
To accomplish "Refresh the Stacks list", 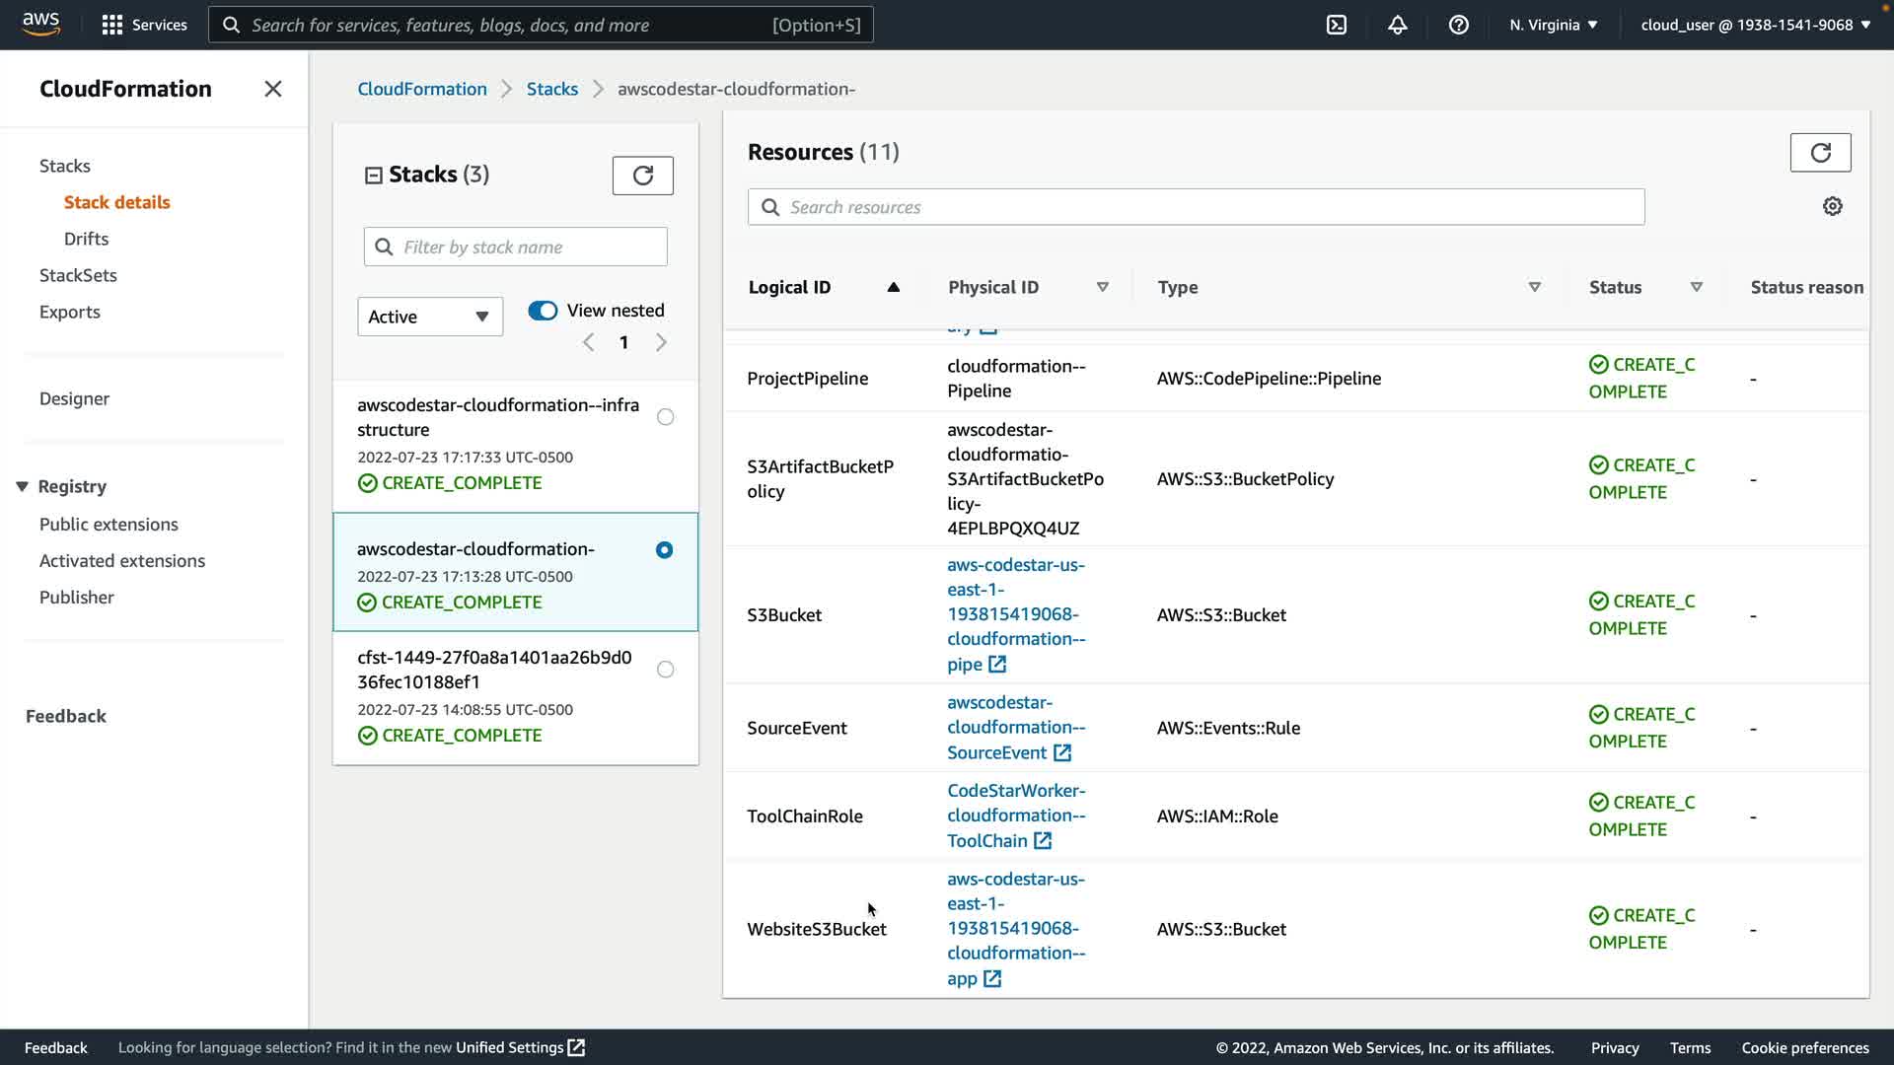I will click(x=642, y=176).
